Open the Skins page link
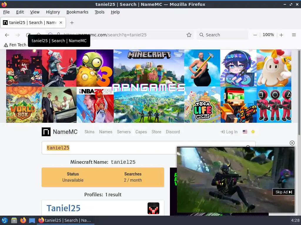 click(89, 132)
